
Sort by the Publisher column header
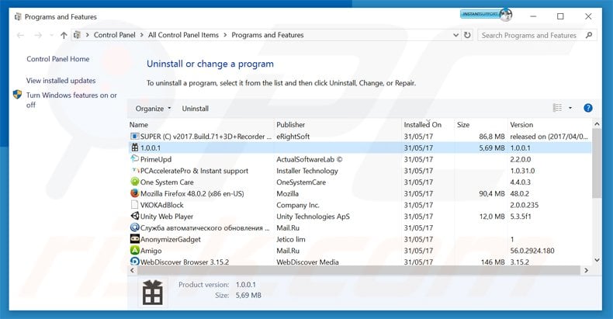pyautogui.click(x=338, y=125)
